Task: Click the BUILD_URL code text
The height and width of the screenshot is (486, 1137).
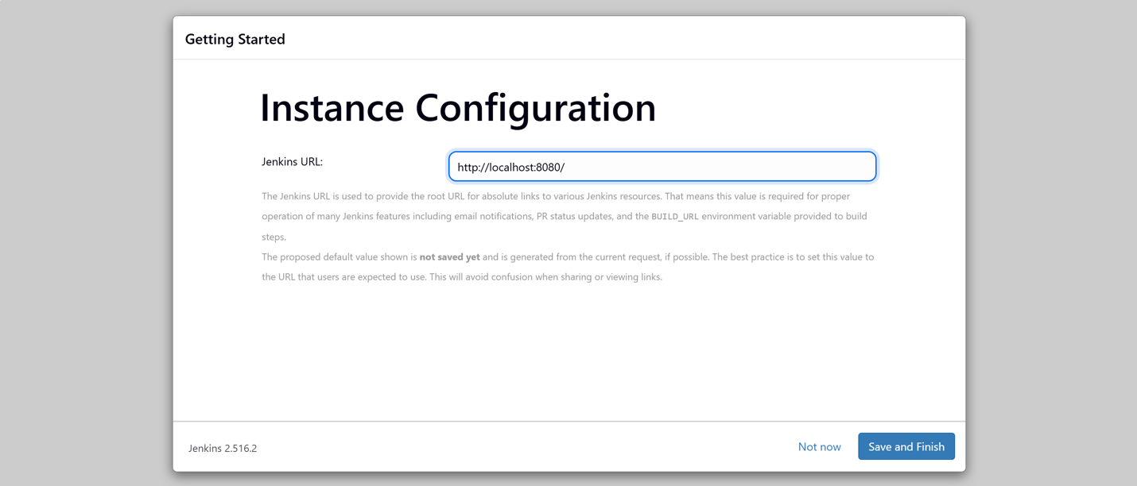Action: click(x=674, y=217)
